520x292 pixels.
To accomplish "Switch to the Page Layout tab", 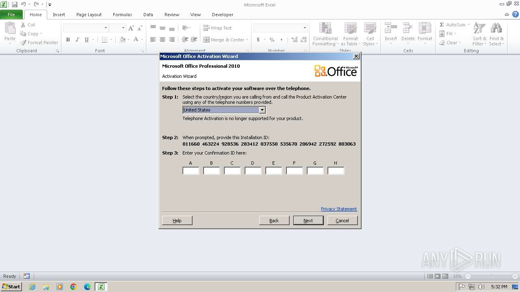I will pos(89,15).
